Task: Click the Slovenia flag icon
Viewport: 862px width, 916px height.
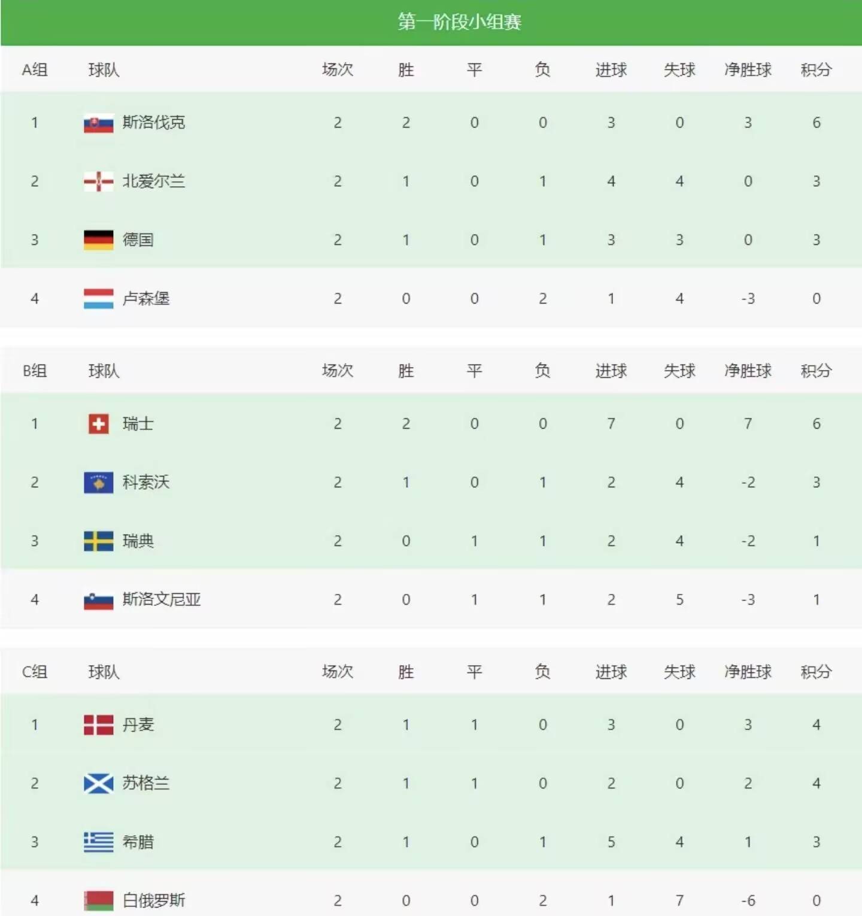Action: pyautogui.click(x=98, y=600)
